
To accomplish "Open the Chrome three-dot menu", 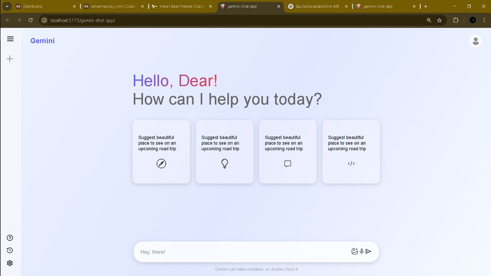I will [484, 20].
